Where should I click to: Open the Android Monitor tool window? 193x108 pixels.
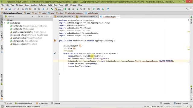click(x=24, y=103)
